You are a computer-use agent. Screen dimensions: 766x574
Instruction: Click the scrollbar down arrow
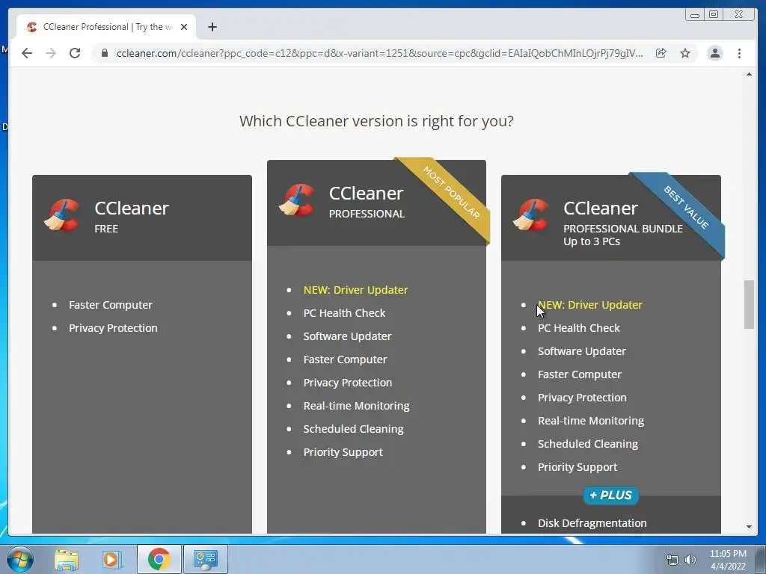click(x=749, y=527)
